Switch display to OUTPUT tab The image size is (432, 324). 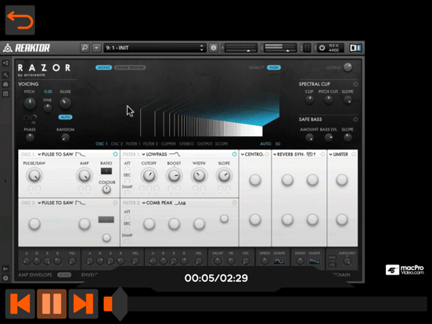coord(205,144)
